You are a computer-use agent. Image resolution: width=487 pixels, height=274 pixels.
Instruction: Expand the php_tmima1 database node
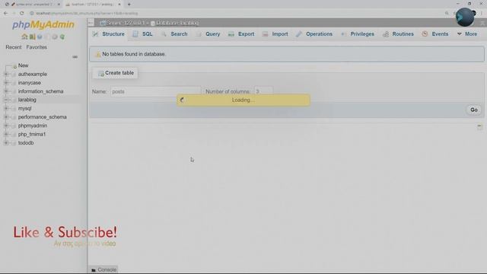click(6, 134)
